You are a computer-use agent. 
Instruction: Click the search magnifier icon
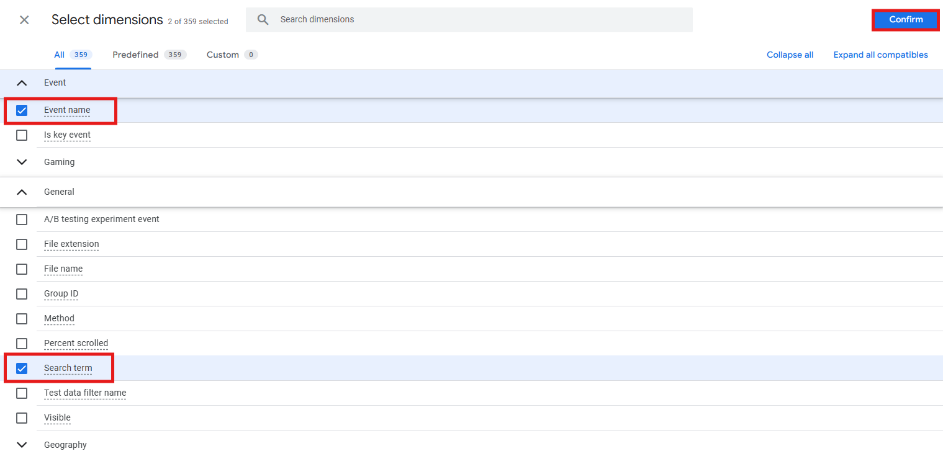click(x=263, y=20)
